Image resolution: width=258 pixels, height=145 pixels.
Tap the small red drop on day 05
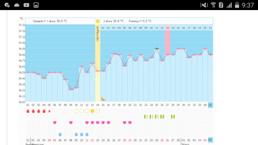pyautogui.click(x=50, y=111)
